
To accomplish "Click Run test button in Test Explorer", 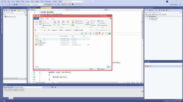I will [x=7, y=10].
